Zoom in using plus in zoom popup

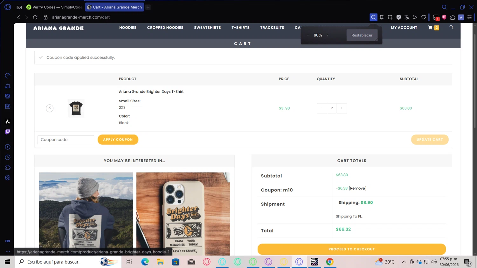pos(328,35)
